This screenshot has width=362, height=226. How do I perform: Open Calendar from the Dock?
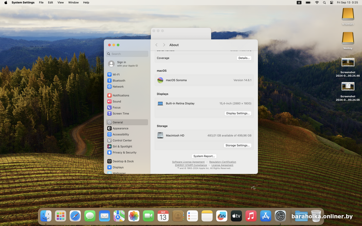tap(163, 216)
